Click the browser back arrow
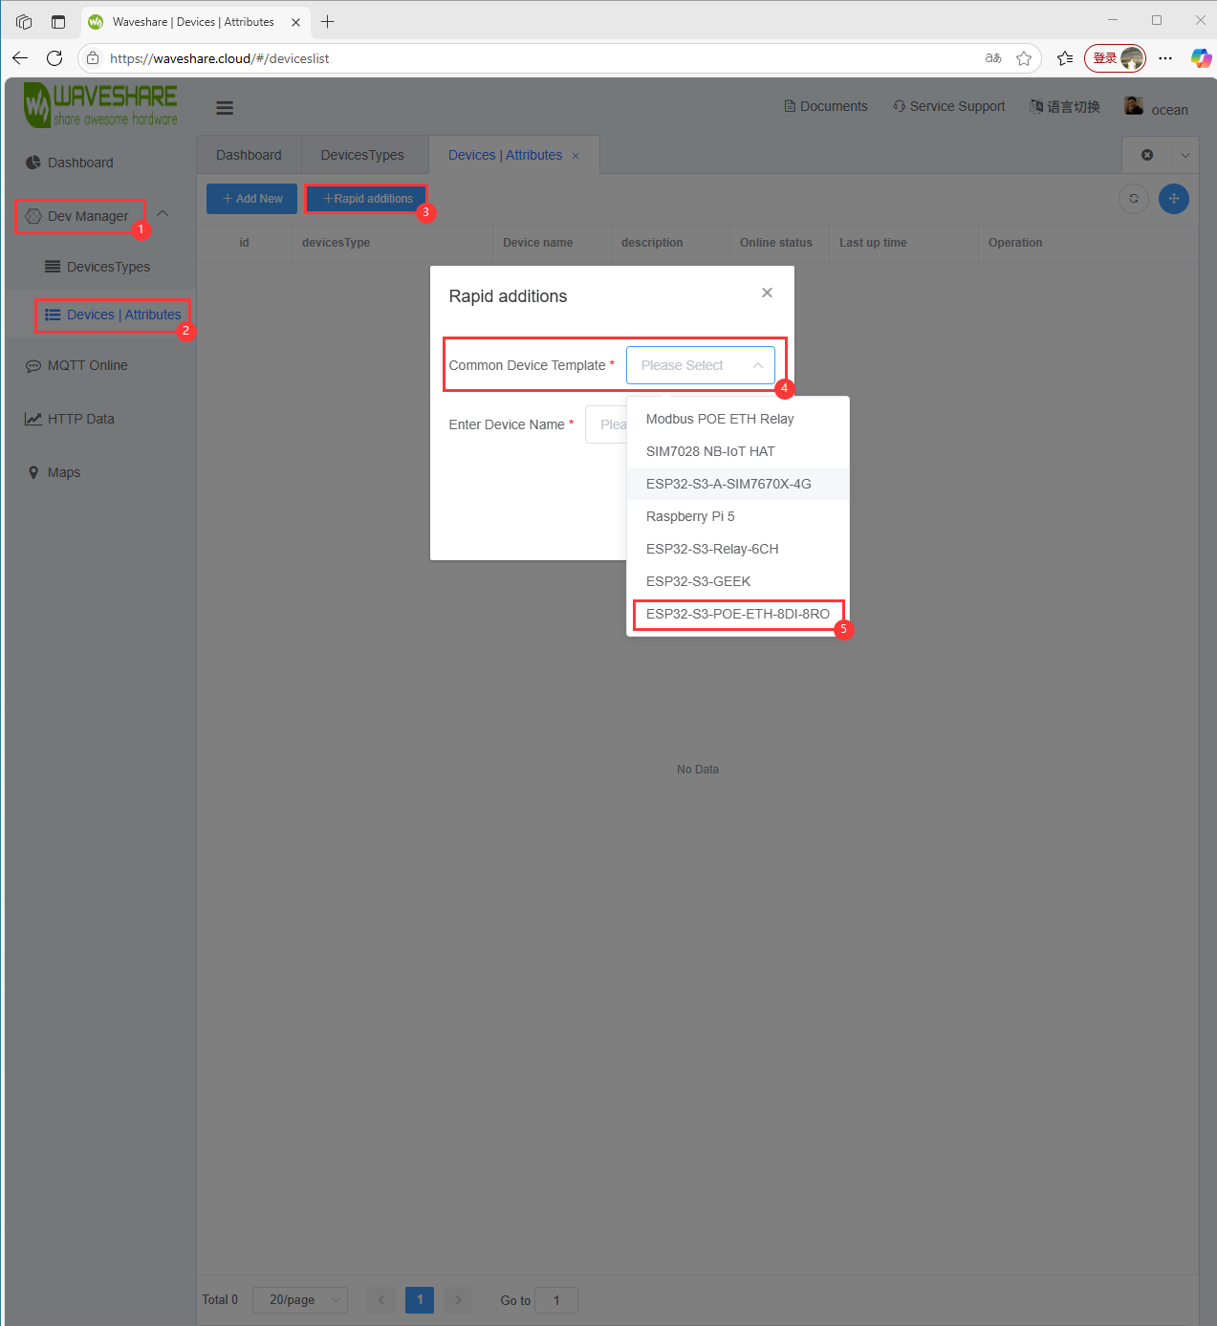This screenshot has width=1217, height=1326. point(20,58)
